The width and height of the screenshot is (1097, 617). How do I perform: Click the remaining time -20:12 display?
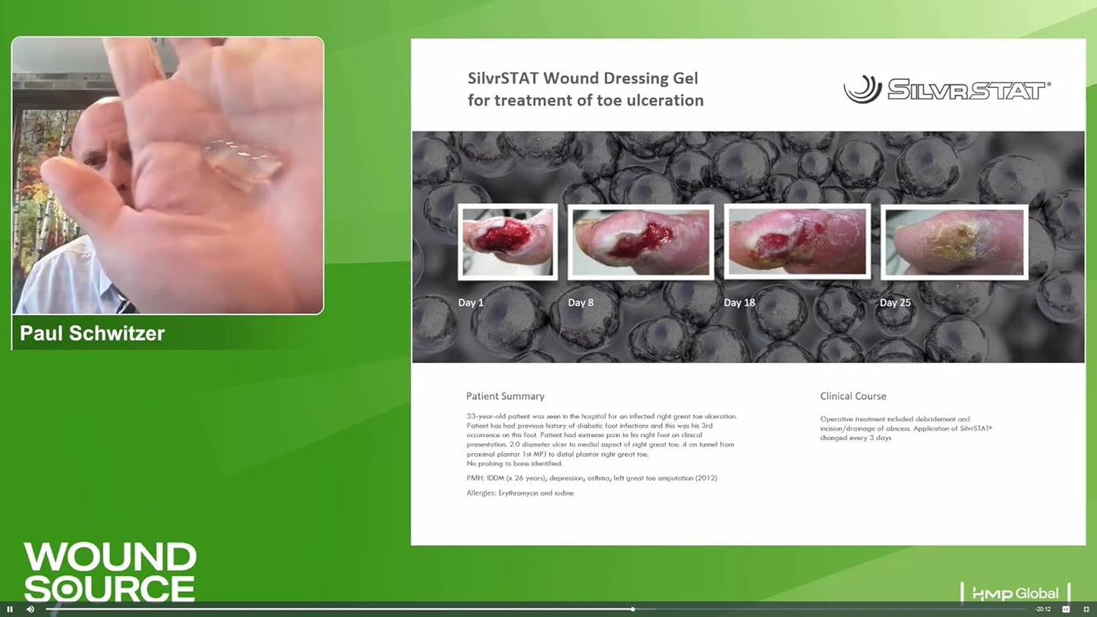pyautogui.click(x=1043, y=609)
